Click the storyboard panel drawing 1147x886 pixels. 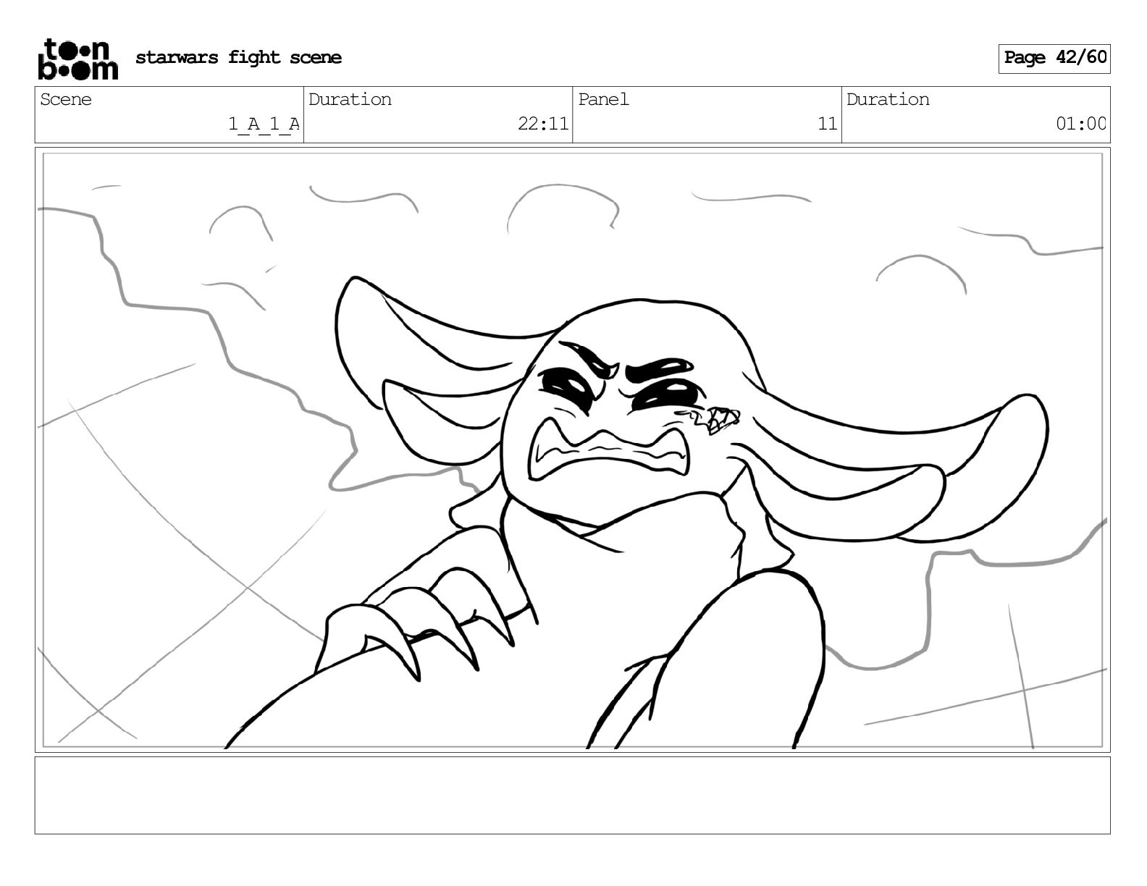click(572, 450)
